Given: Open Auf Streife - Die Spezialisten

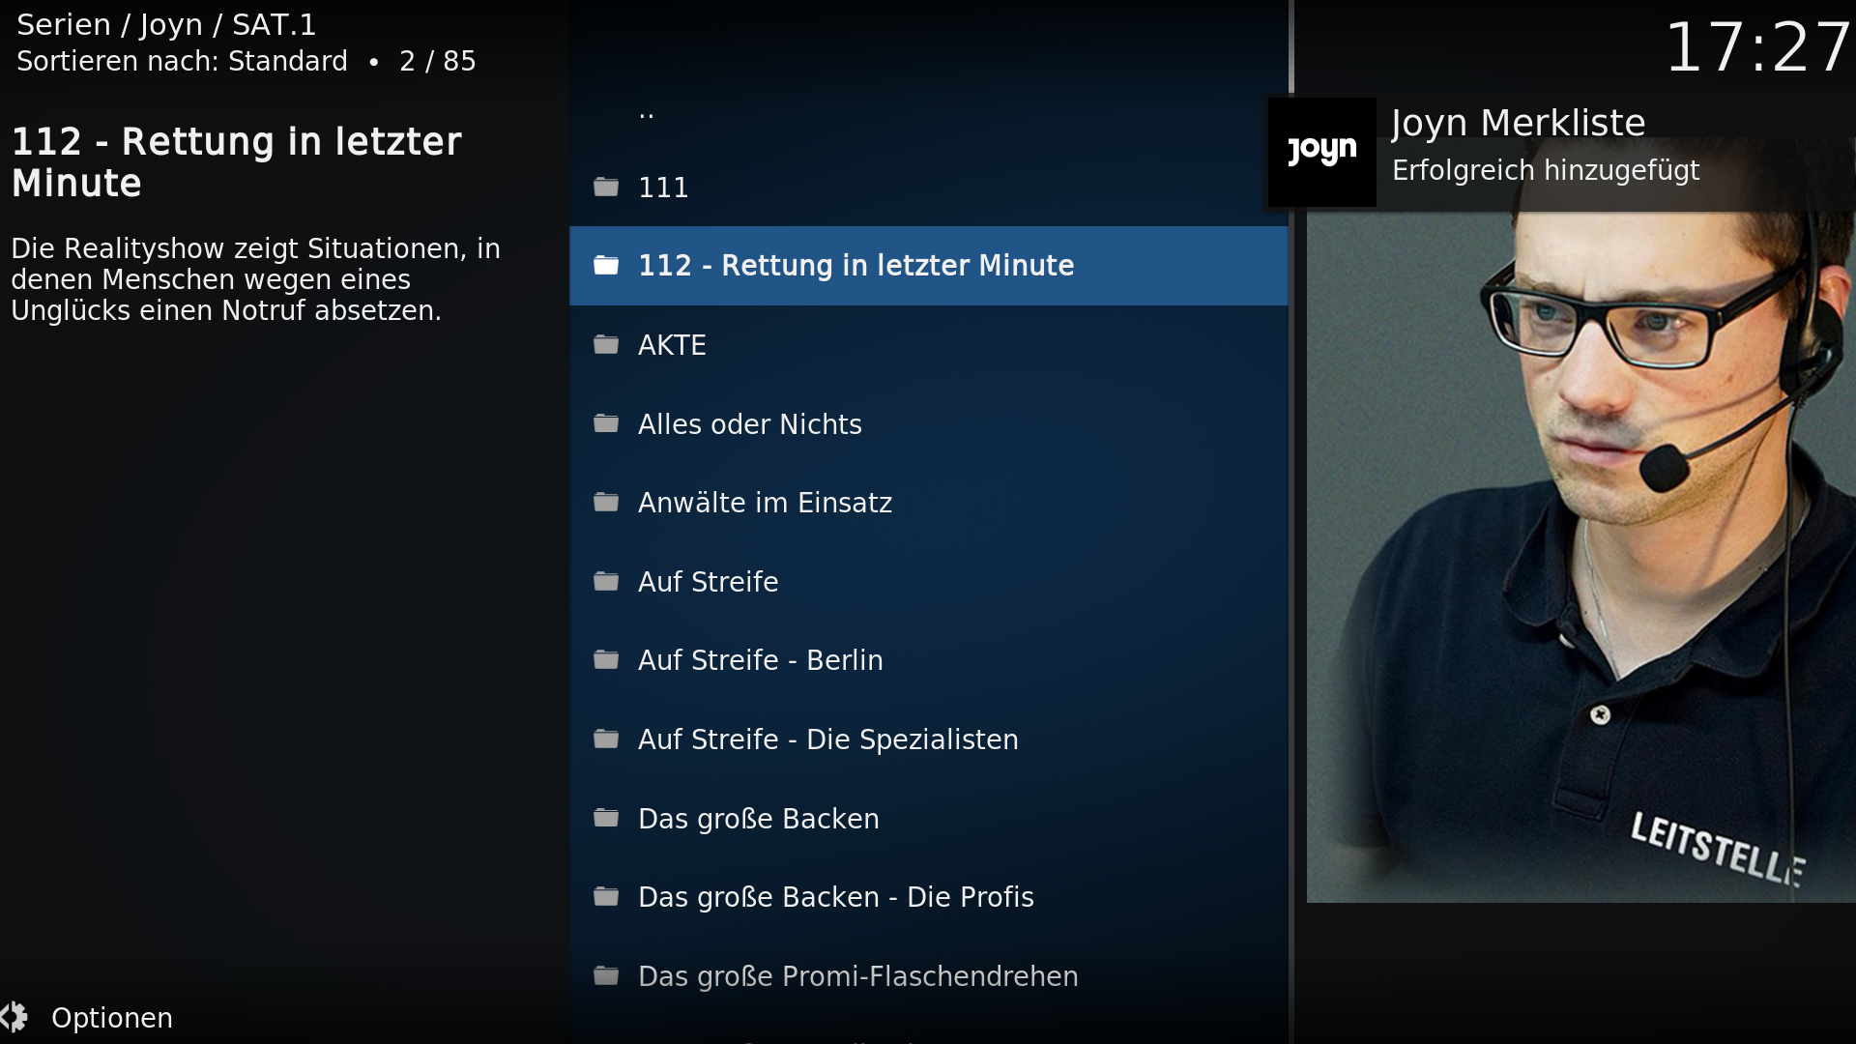Looking at the screenshot, I should point(928,739).
